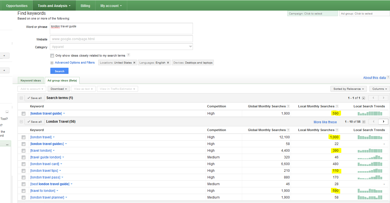This screenshot has height=203, width=390.
Task: Select the [london travel guides] checkbox
Action: 24,144
